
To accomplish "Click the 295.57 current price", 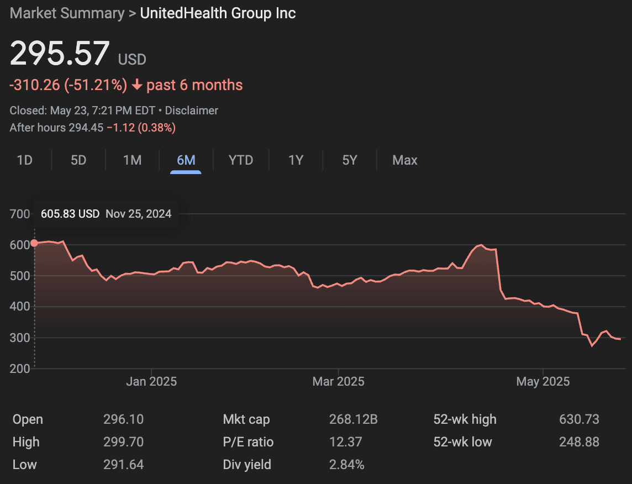I will (60, 53).
